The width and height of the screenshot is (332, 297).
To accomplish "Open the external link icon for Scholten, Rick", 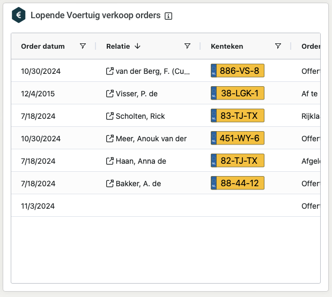I will (110, 116).
